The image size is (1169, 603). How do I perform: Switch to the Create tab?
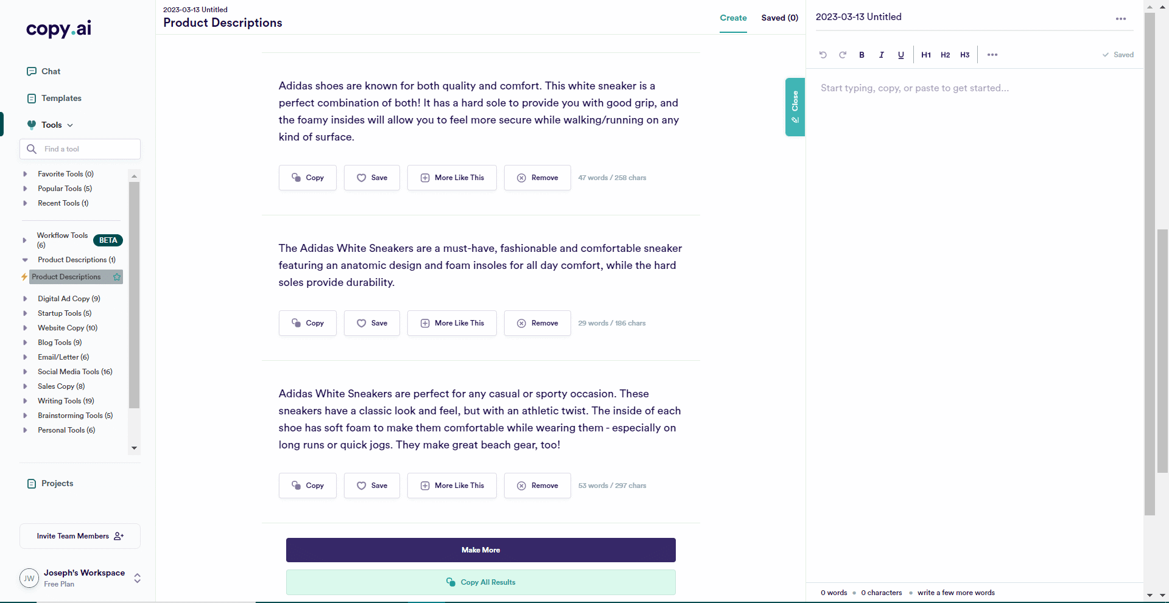pyautogui.click(x=733, y=18)
